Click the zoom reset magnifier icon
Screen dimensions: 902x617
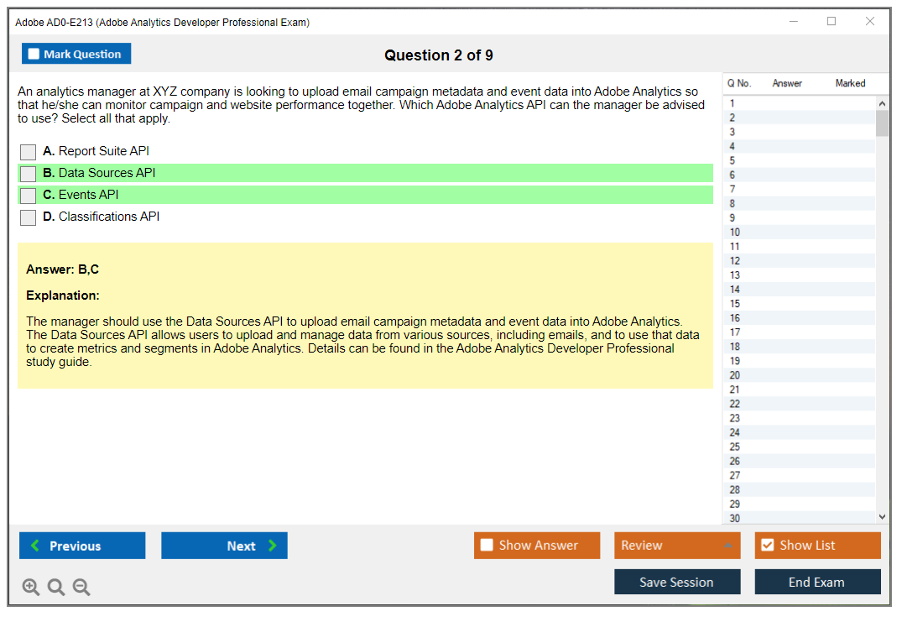pyautogui.click(x=56, y=588)
